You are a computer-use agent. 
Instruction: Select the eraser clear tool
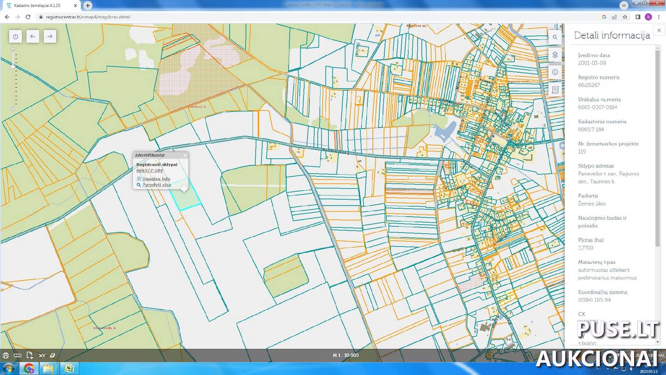point(52,356)
